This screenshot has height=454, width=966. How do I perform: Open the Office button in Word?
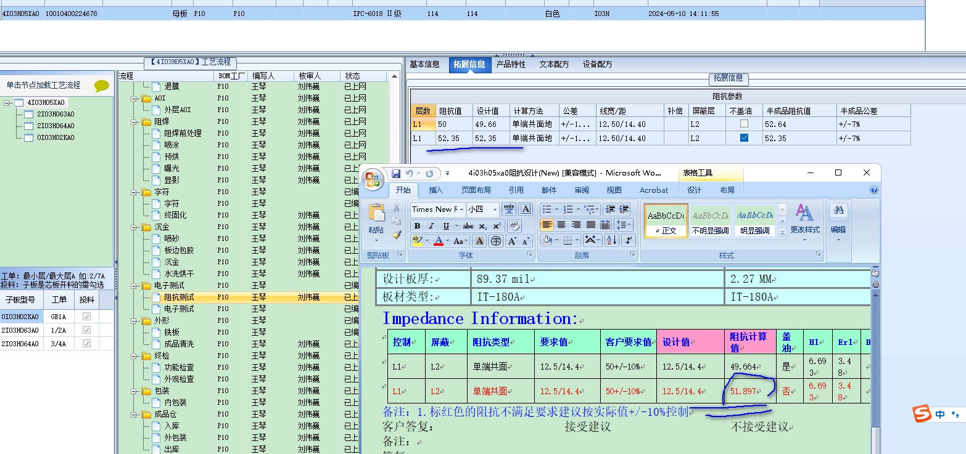(373, 179)
